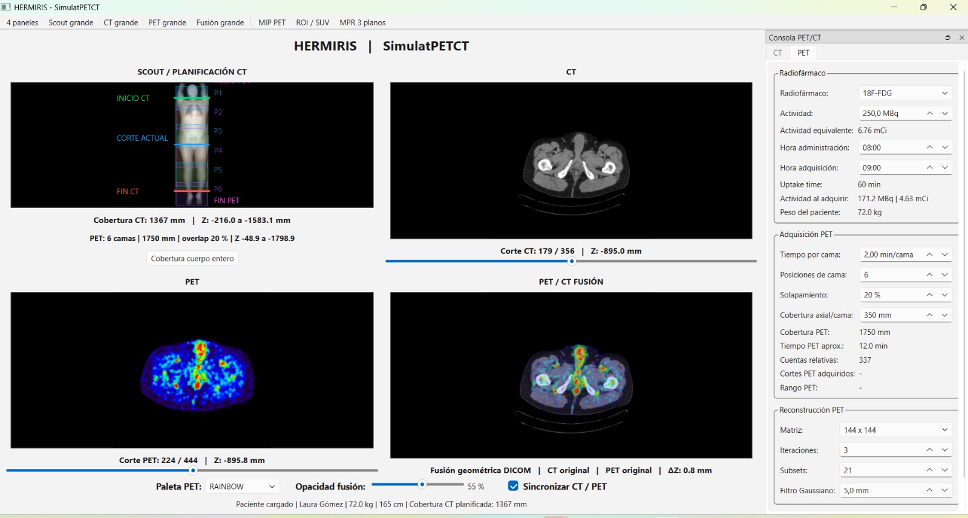Increase Iteraciones count
Screen dimensions: 968x518
(930, 450)
